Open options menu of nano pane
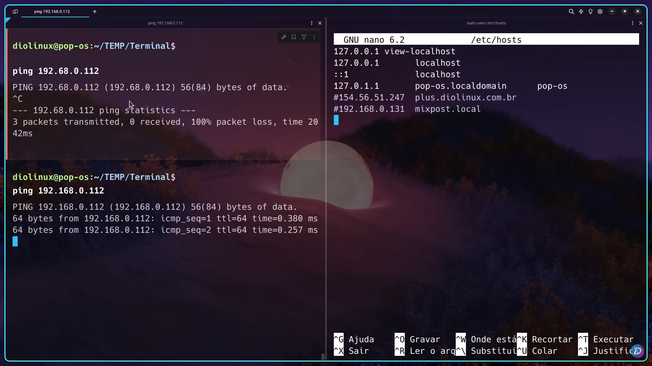 (x=632, y=23)
